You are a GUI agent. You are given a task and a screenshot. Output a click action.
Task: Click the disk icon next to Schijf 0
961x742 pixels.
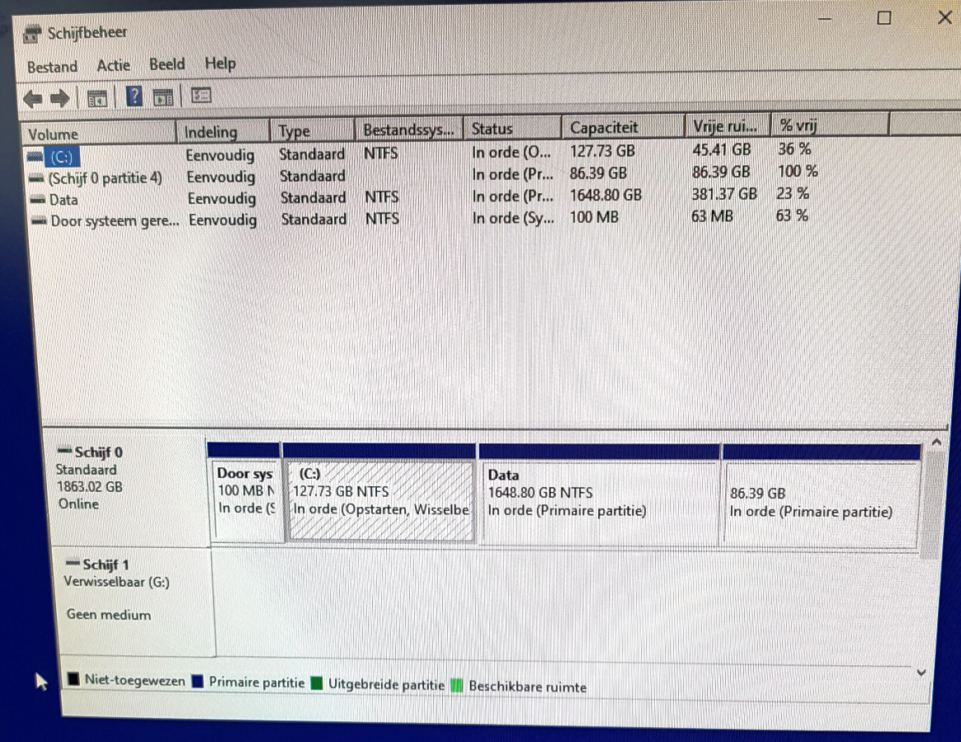pos(64,451)
